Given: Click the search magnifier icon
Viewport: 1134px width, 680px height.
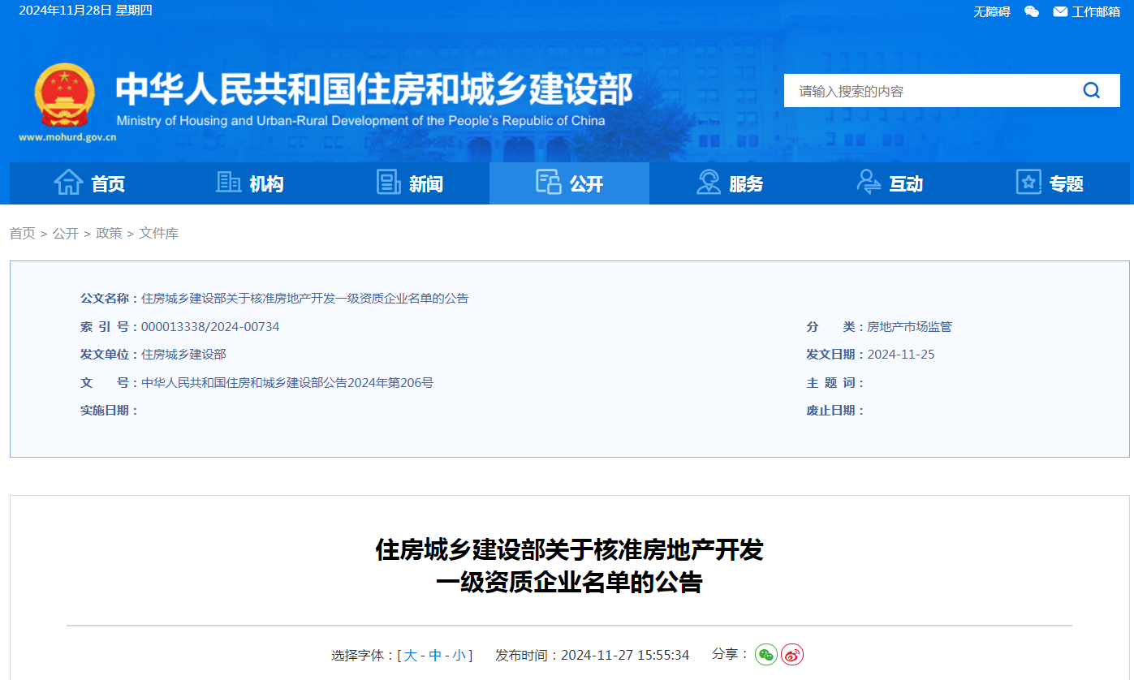Looking at the screenshot, I should pos(1091,90).
